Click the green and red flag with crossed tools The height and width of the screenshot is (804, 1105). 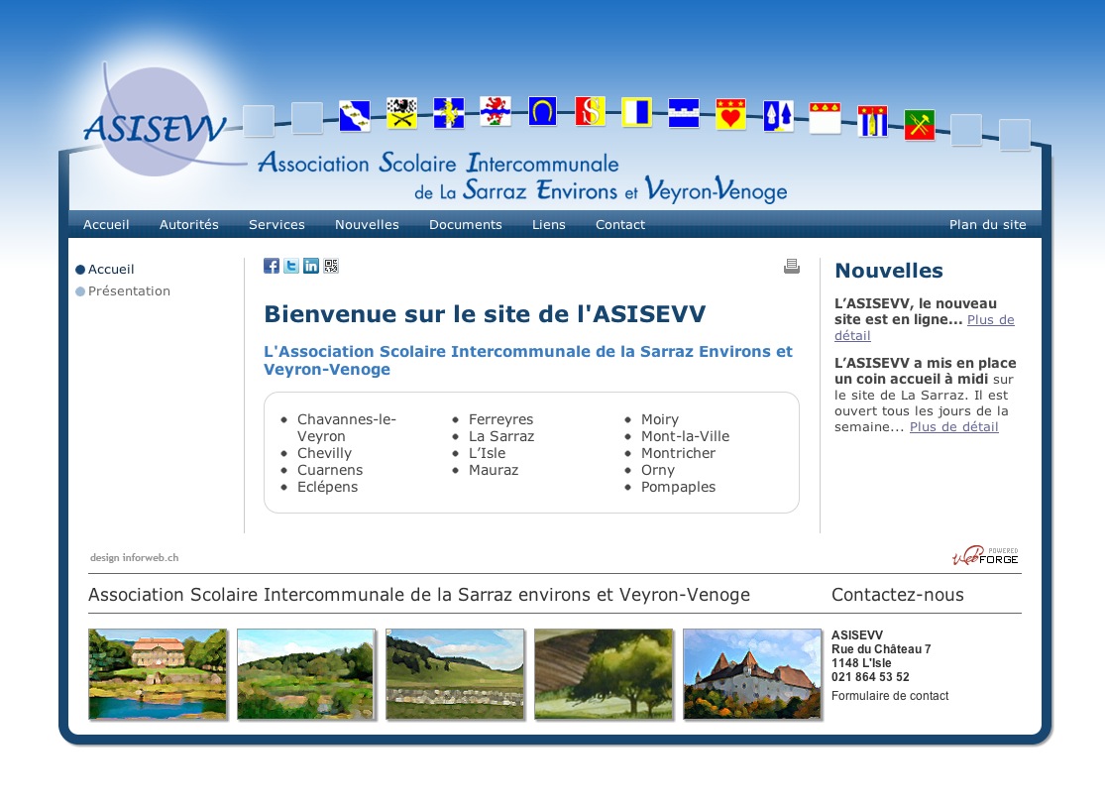920,125
